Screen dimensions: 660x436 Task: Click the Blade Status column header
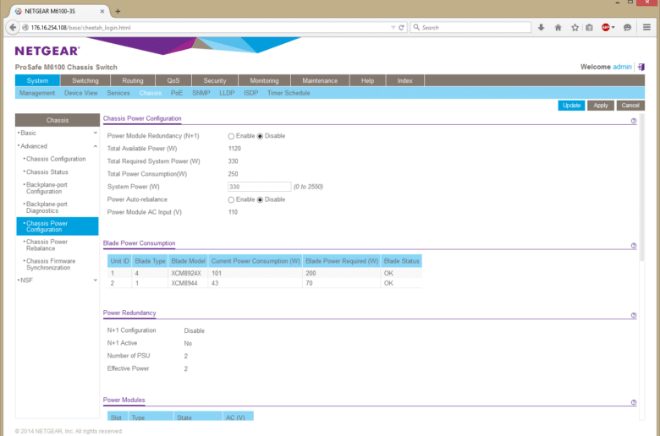(x=401, y=261)
